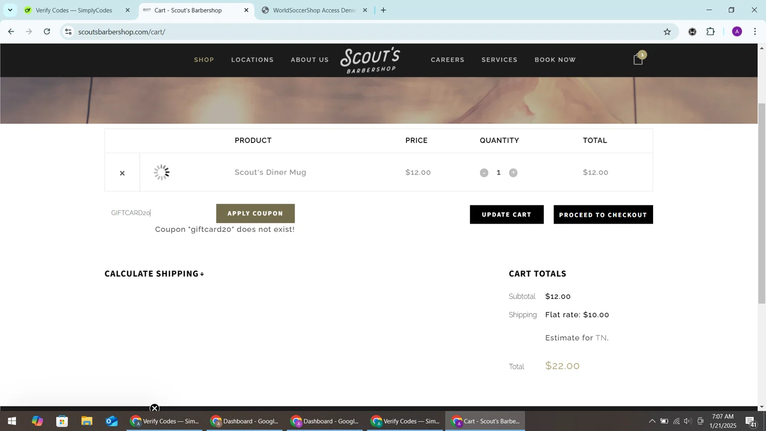
Task: Click BOOK NOW in the header
Action: click(x=555, y=60)
